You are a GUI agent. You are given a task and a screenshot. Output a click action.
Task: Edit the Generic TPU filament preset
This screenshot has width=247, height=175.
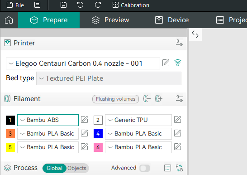click(177, 119)
